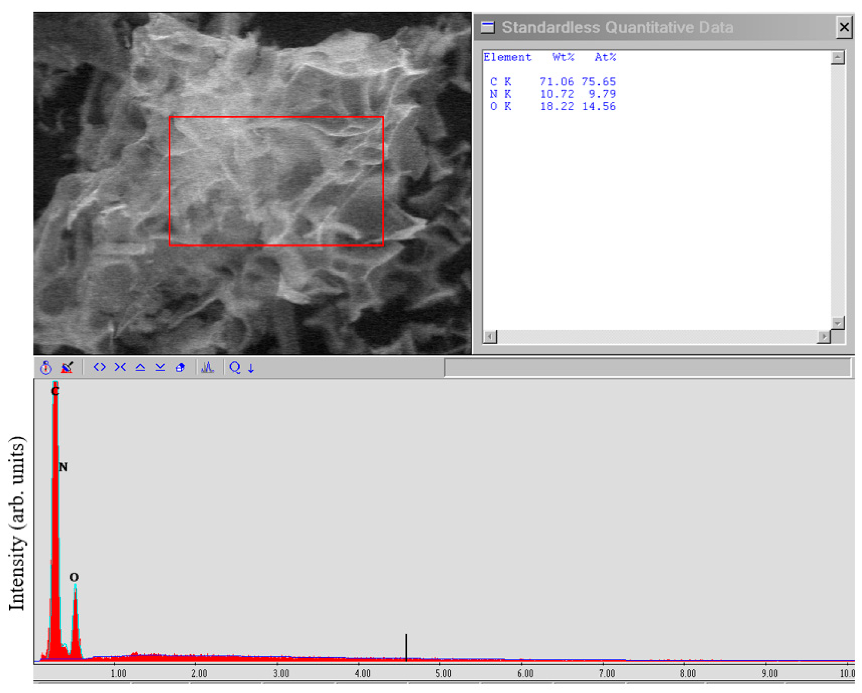Screen dimensions: 862x693
Task: Click the Wt% column header
Action: (x=563, y=57)
